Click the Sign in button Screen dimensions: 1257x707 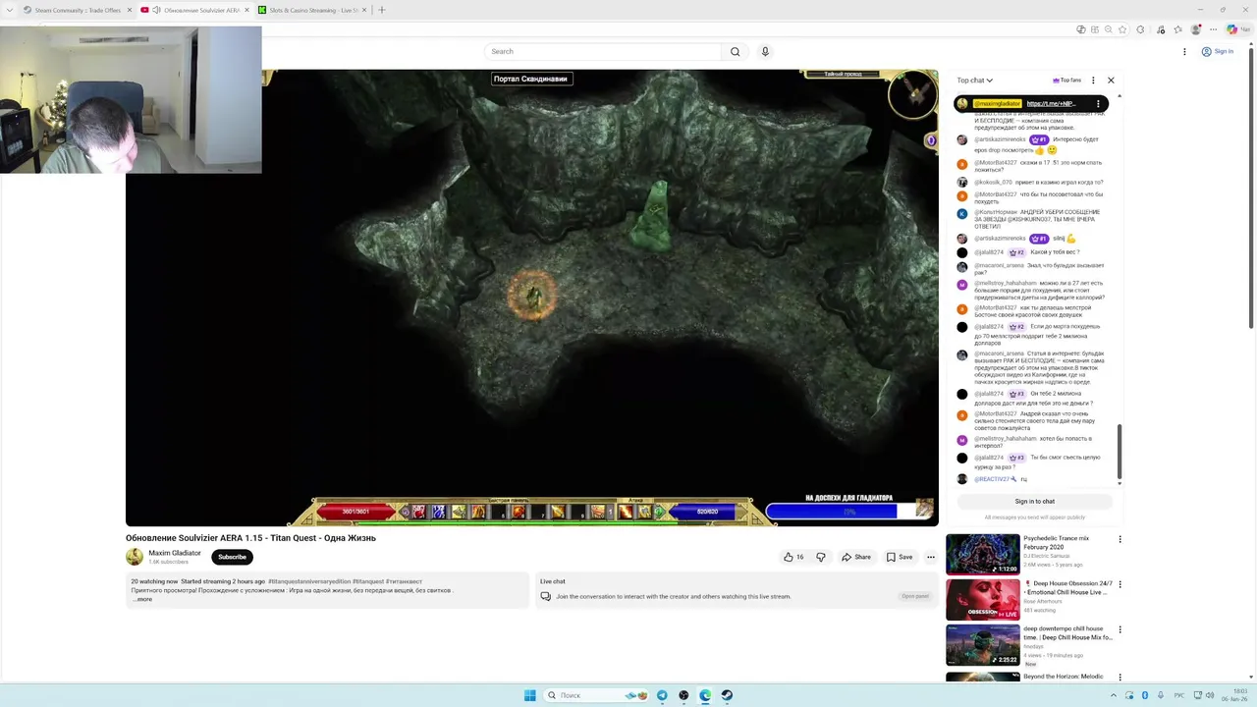pos(1218,51)
